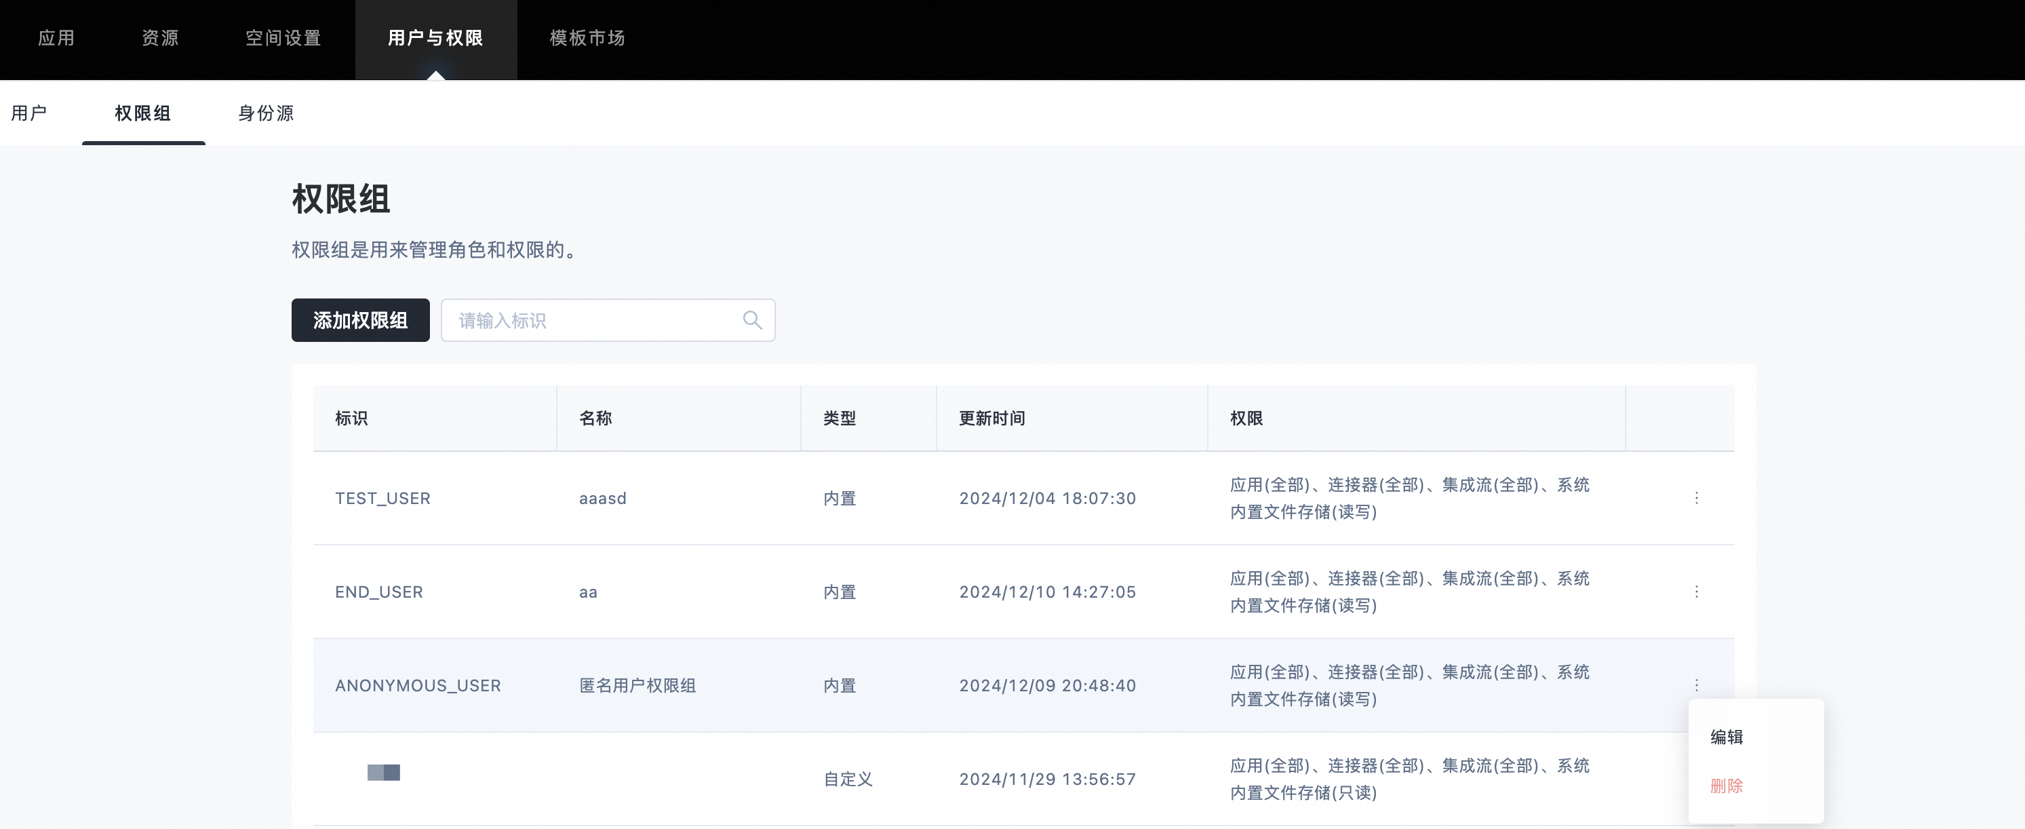Click the 自定义 type cell

tap(848, 779)
